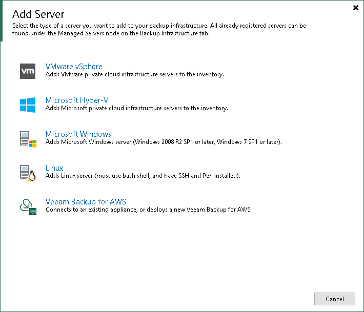The image size is (364, 312).
Task: Click the Microsoft private cloud description text
Action: pos(137,108)
